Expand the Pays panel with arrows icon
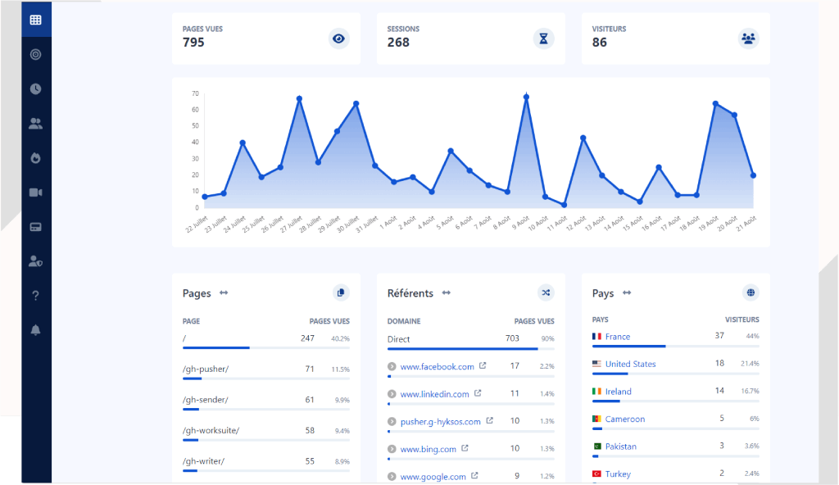This screenshot has height=485, width=839. pos(627,292)
